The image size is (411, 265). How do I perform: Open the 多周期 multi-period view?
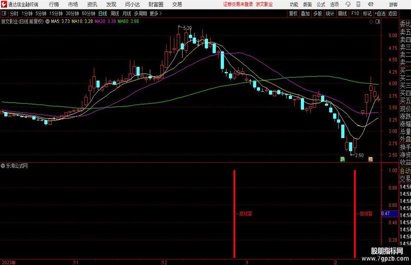click(140, 13)
